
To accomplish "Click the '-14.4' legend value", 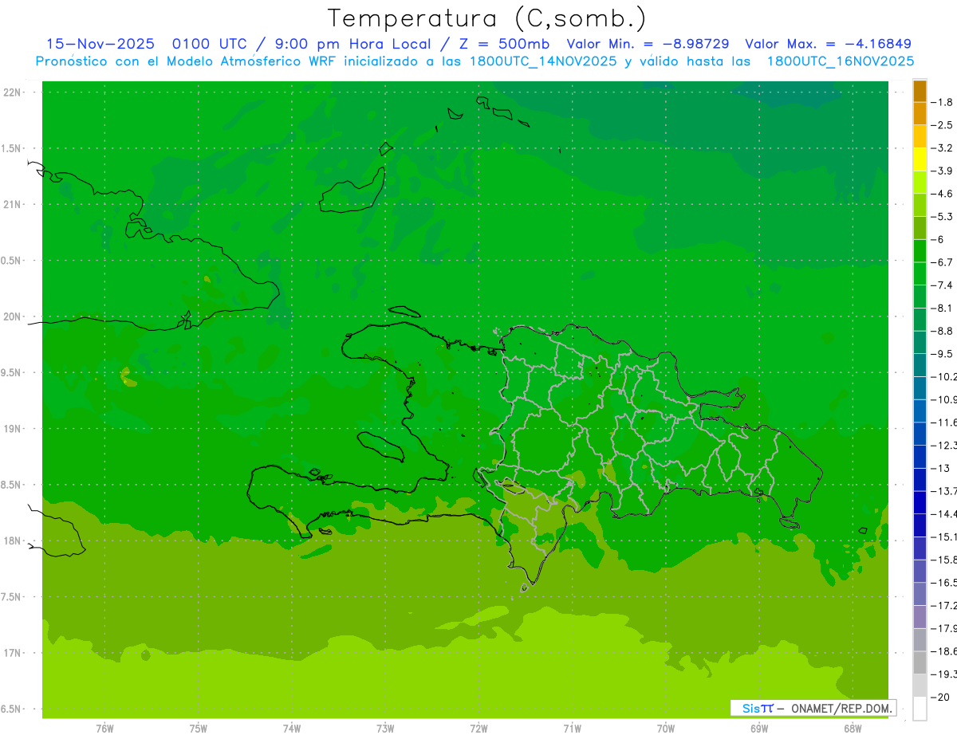I will (x=944, y=513).
